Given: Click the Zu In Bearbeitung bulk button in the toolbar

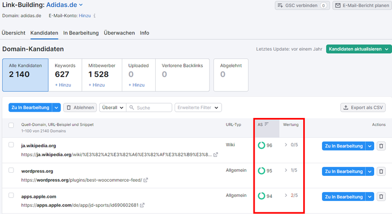Looking at the screenshot, I should coord(30,108).
